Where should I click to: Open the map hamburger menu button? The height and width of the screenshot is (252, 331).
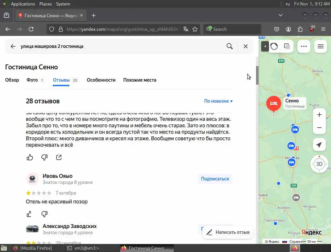pyautogui.click(x=321, y=46)
